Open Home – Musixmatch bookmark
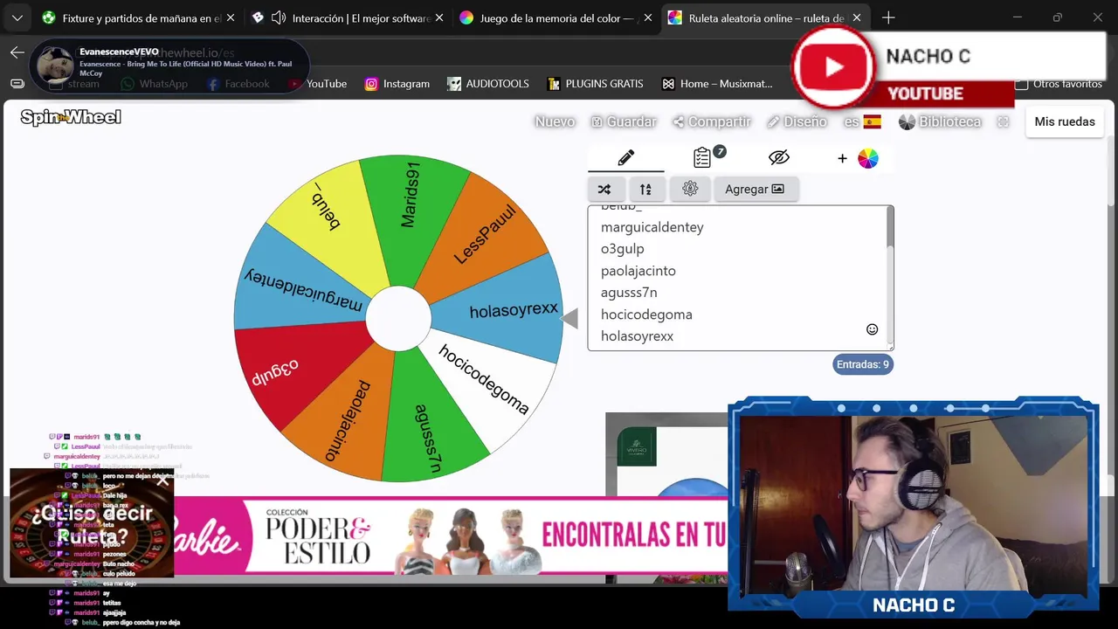 (x=717, y=84)
